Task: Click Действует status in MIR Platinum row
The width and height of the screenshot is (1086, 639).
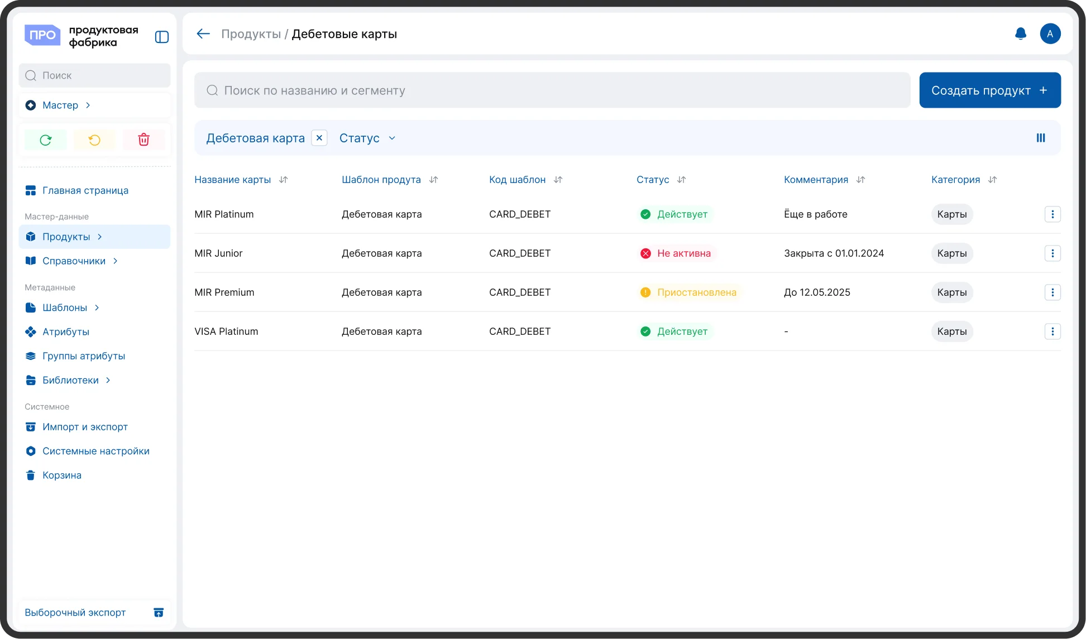Action: (x=674, y=214)
